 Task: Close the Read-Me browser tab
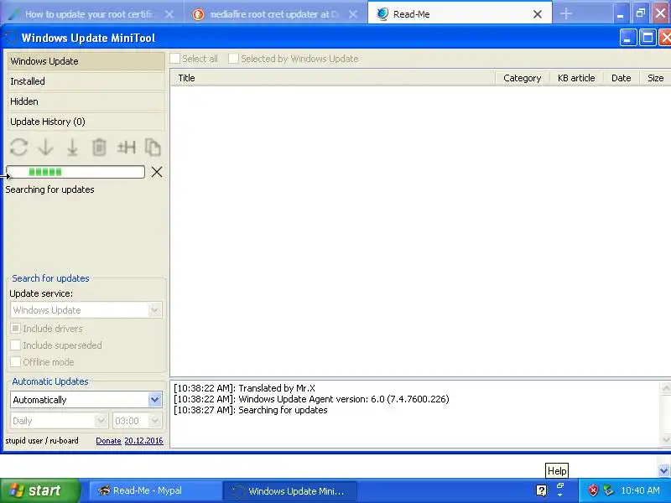tap(538, 14)
